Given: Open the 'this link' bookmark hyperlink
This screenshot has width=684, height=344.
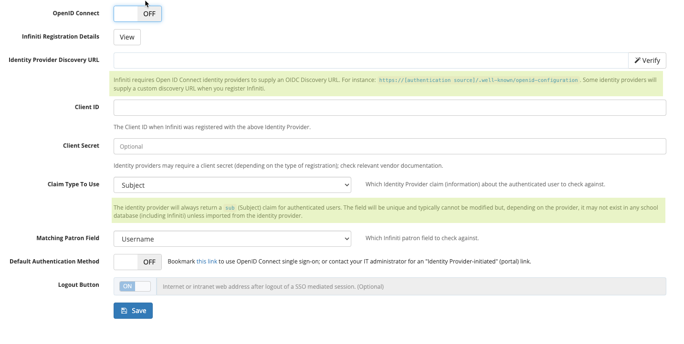Looking at the screenshot, I should 207,262.
